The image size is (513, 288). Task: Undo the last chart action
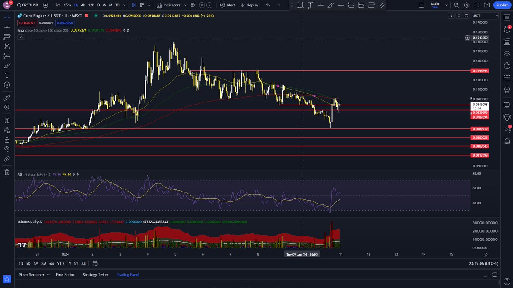tap(268, 5)
